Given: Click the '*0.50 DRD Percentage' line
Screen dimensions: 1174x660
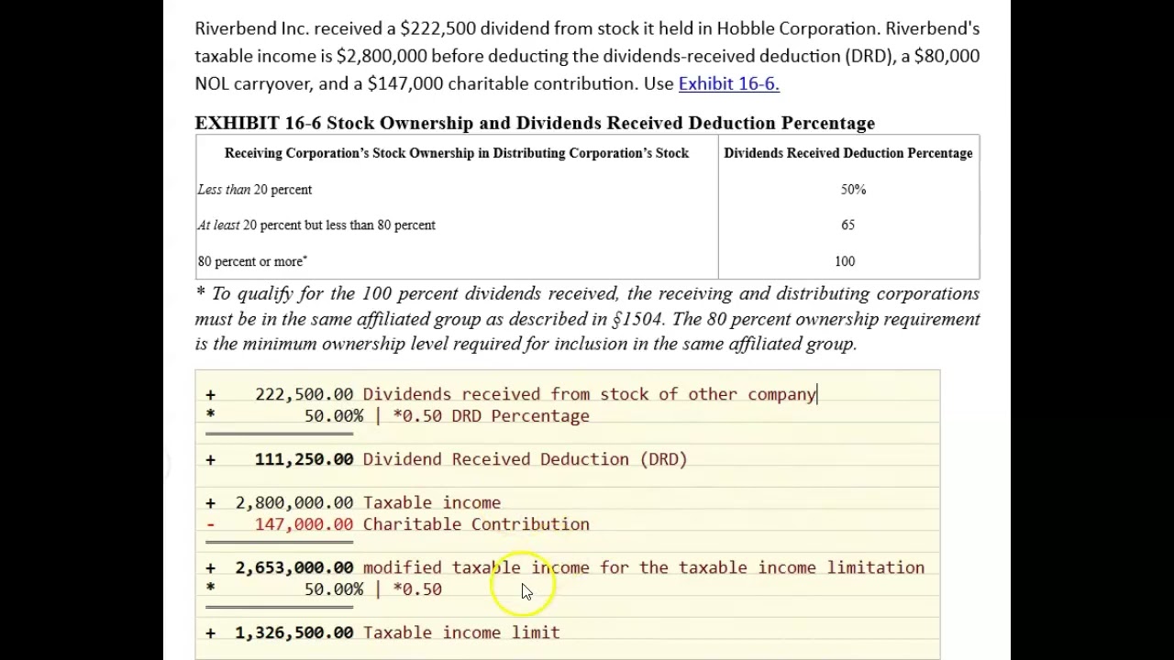Looking at the screenshot, I should (x=491, y=416).
